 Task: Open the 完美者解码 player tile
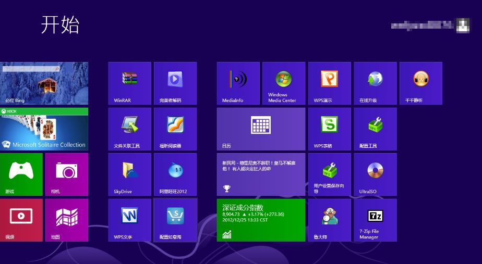175,83
